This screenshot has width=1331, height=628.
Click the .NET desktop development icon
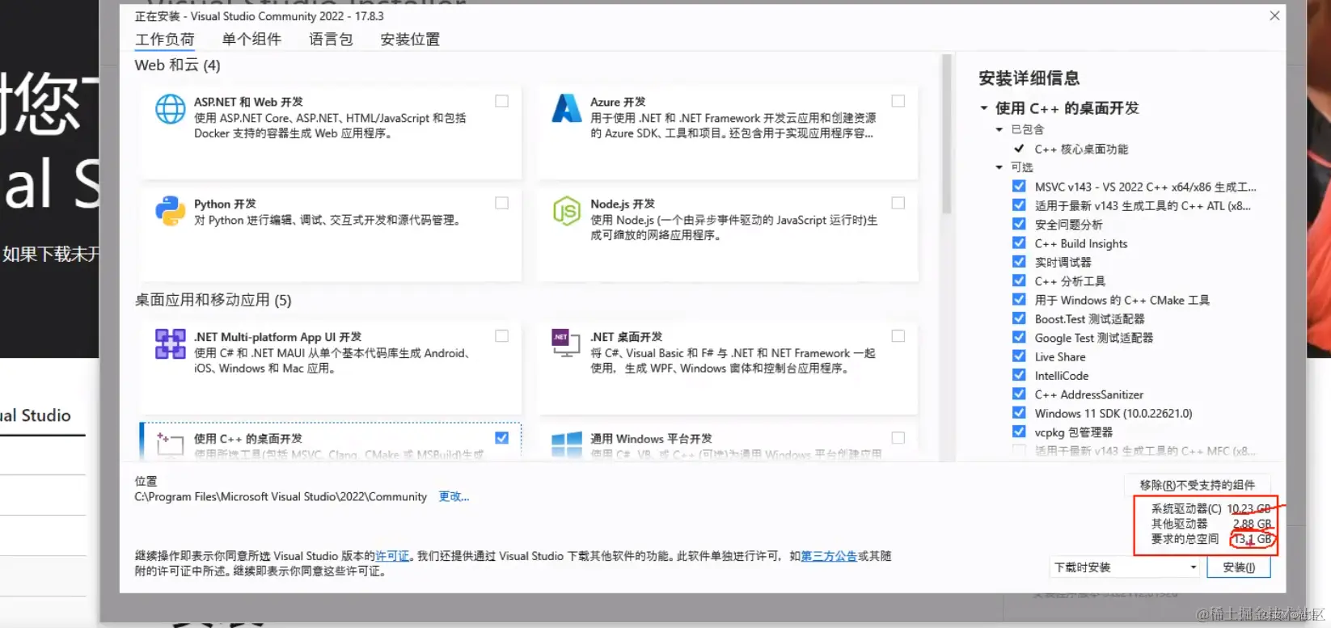click(566, 343)
